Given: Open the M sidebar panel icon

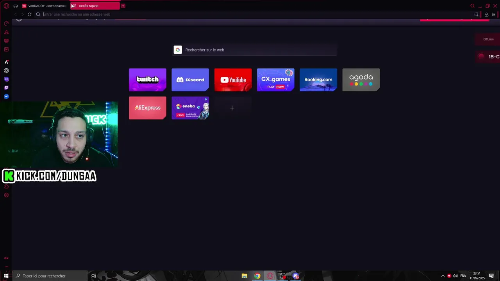Looking at the screenshot, I should click(6, 50).
